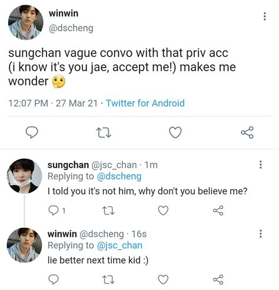
Task: Open reply icon on sungchan's tweet
Action: coord(54,211)
